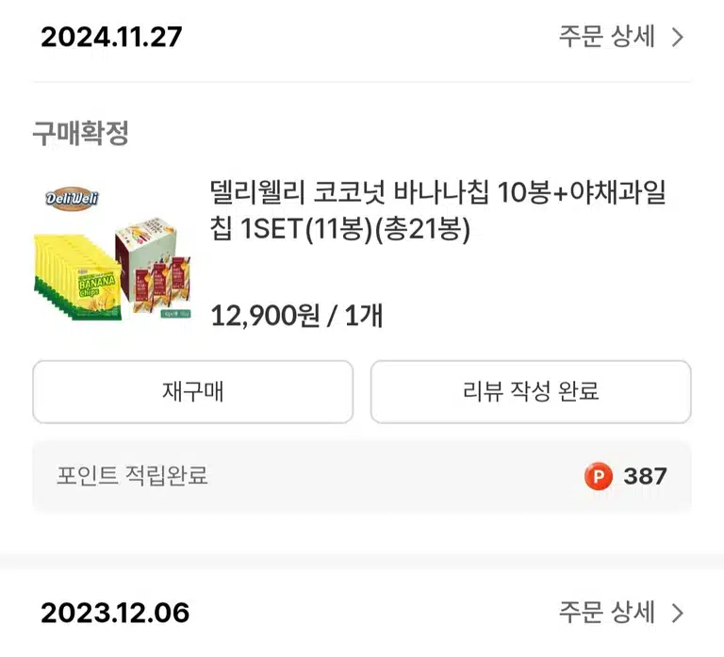Open the DeliWeli banana chips product thumbnail
Viewport: 724px width, 657px height.
point(112,253)
